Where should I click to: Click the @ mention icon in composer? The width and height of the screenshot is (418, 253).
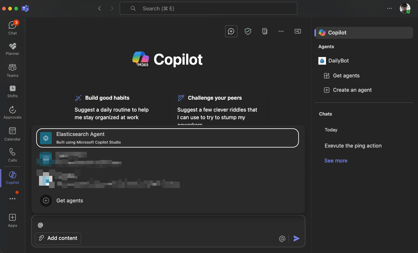(282, 238)
